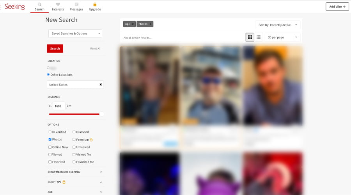
Task: Clear the United States location field
Action: tap(100, 85)
